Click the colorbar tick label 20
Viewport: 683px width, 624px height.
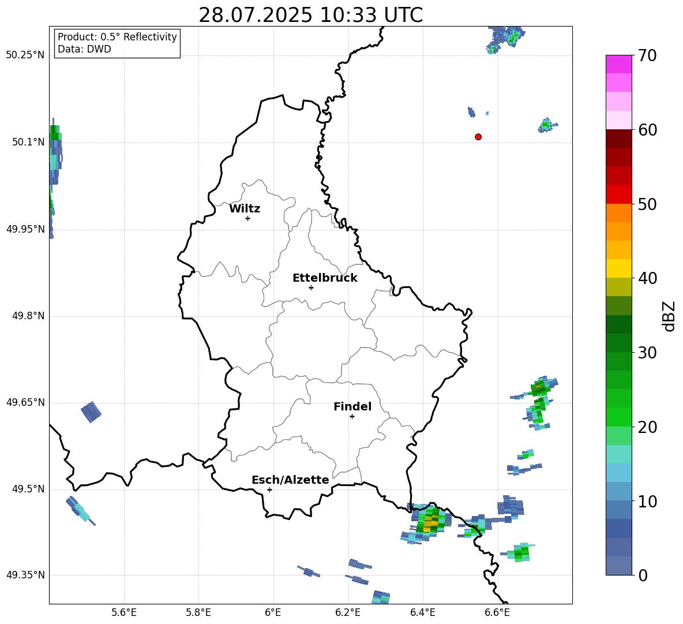[647, 427]
